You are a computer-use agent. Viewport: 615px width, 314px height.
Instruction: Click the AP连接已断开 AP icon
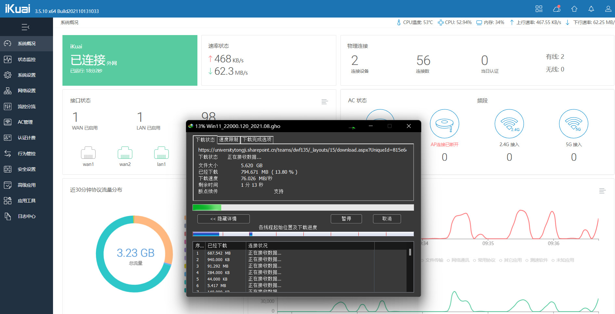445,124
